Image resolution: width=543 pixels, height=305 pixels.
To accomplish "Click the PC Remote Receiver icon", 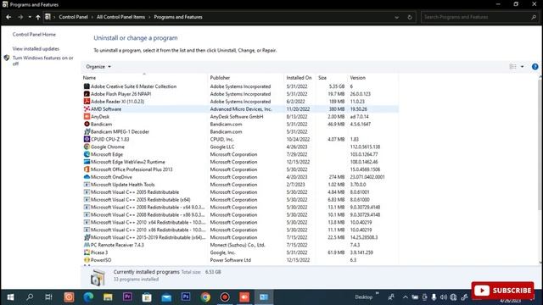I will pos(87,245).
